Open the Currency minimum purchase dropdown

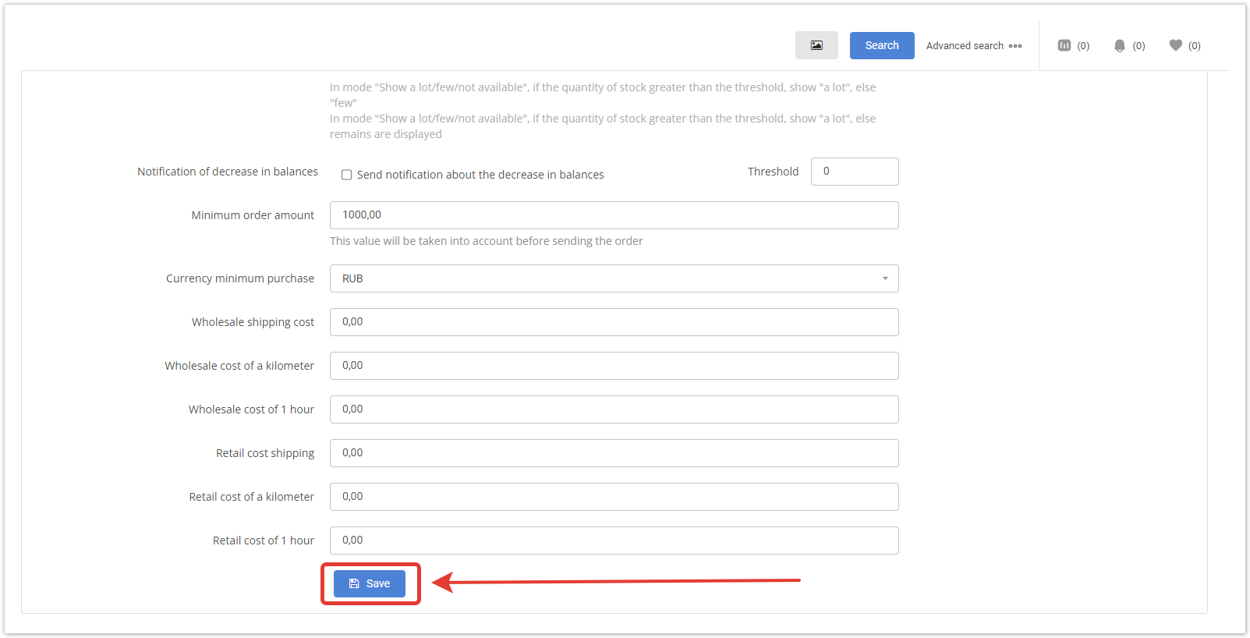click(x=614, y=278)
